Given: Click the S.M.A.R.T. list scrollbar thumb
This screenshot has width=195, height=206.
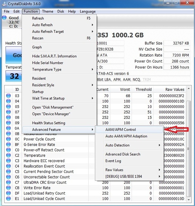Looking at the screenshot, I should click(189, 149).
